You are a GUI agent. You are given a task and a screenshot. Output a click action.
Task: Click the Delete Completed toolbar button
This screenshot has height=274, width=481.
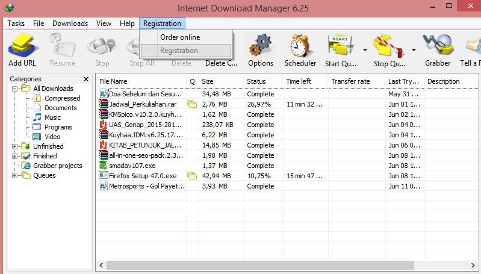coord(221,63)
